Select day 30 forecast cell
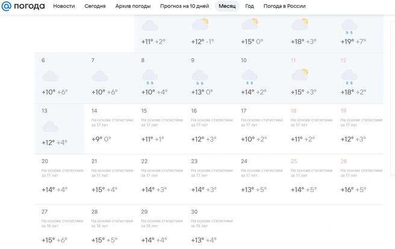The height and width of the screenshot is (249, 395). pos(209,227)
